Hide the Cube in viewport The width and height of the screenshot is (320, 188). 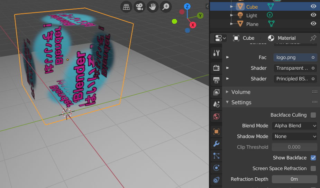(x=313, y=6)
